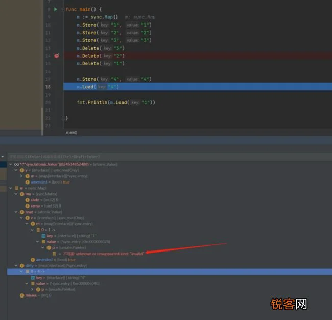The width and height of the screenshot is (332, 320).
Task: Collapse the mu = {sync.Mutex} node
Action: 16,194
